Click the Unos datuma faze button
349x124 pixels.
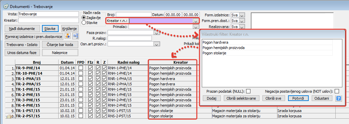click(22, 53)
